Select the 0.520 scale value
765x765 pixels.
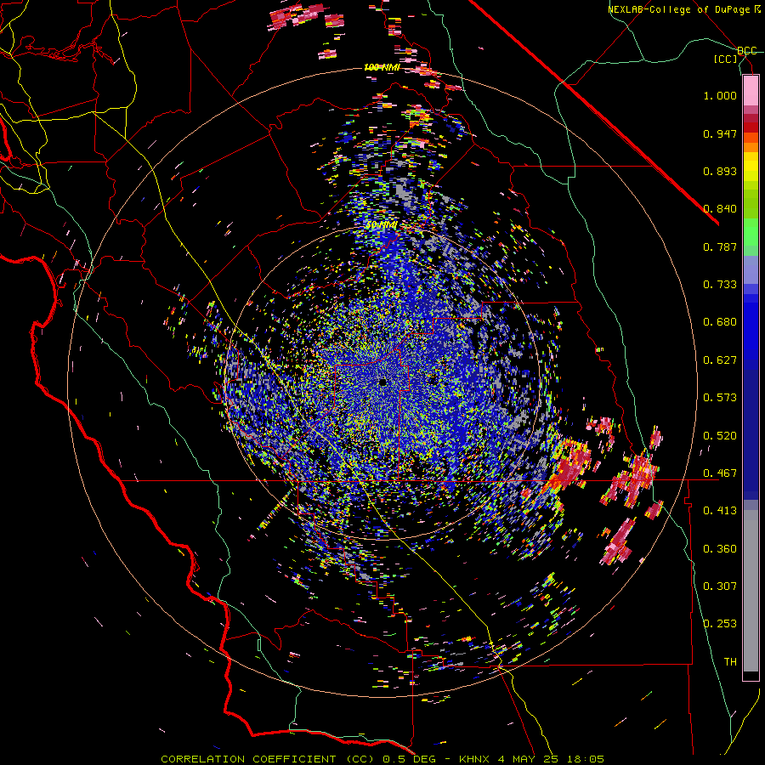click(x=720, y=436)
